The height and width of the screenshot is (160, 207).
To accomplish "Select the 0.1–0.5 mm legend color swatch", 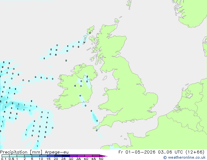I will tap(6, 156).
